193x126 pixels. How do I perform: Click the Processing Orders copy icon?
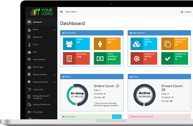[168, 44]
